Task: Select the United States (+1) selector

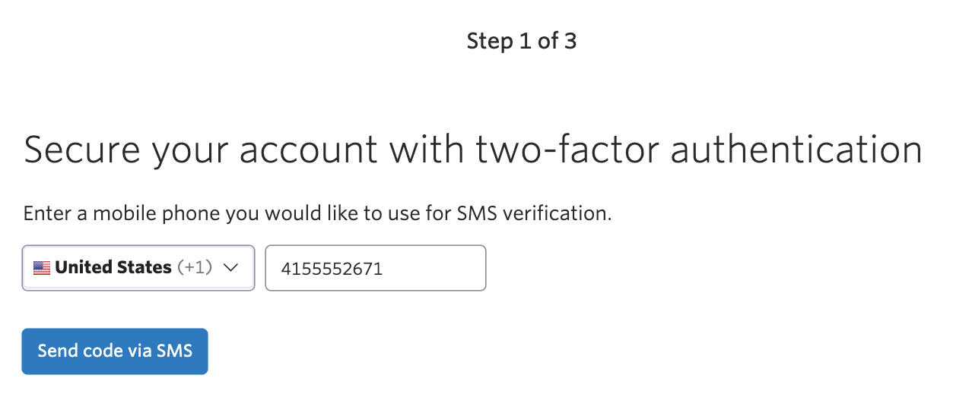Action: (138, 268)
